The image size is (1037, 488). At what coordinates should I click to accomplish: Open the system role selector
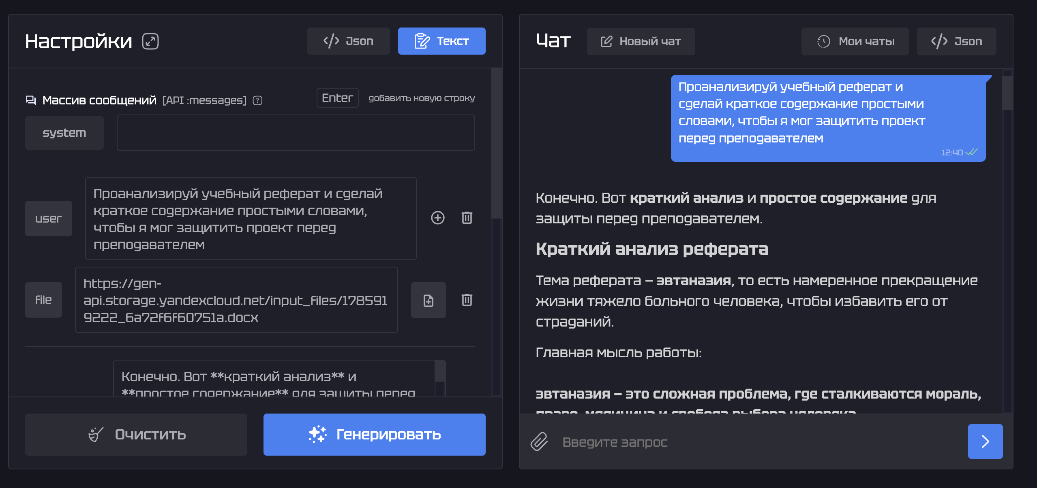[x=64, y=133]
